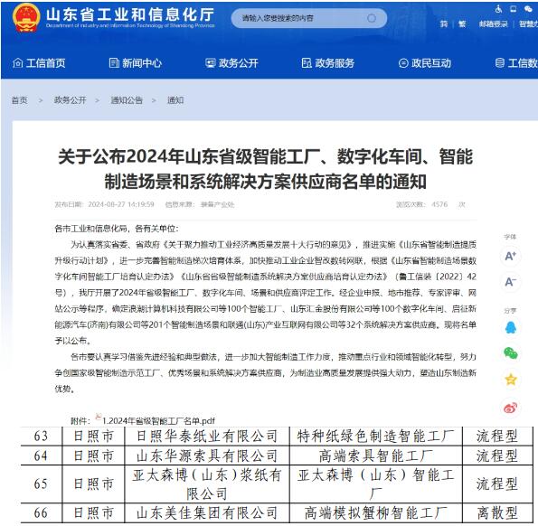Open the accessibility wheelchair icon
The width and height of the screenshot is (538, 526).
click(x=498, y=9)
